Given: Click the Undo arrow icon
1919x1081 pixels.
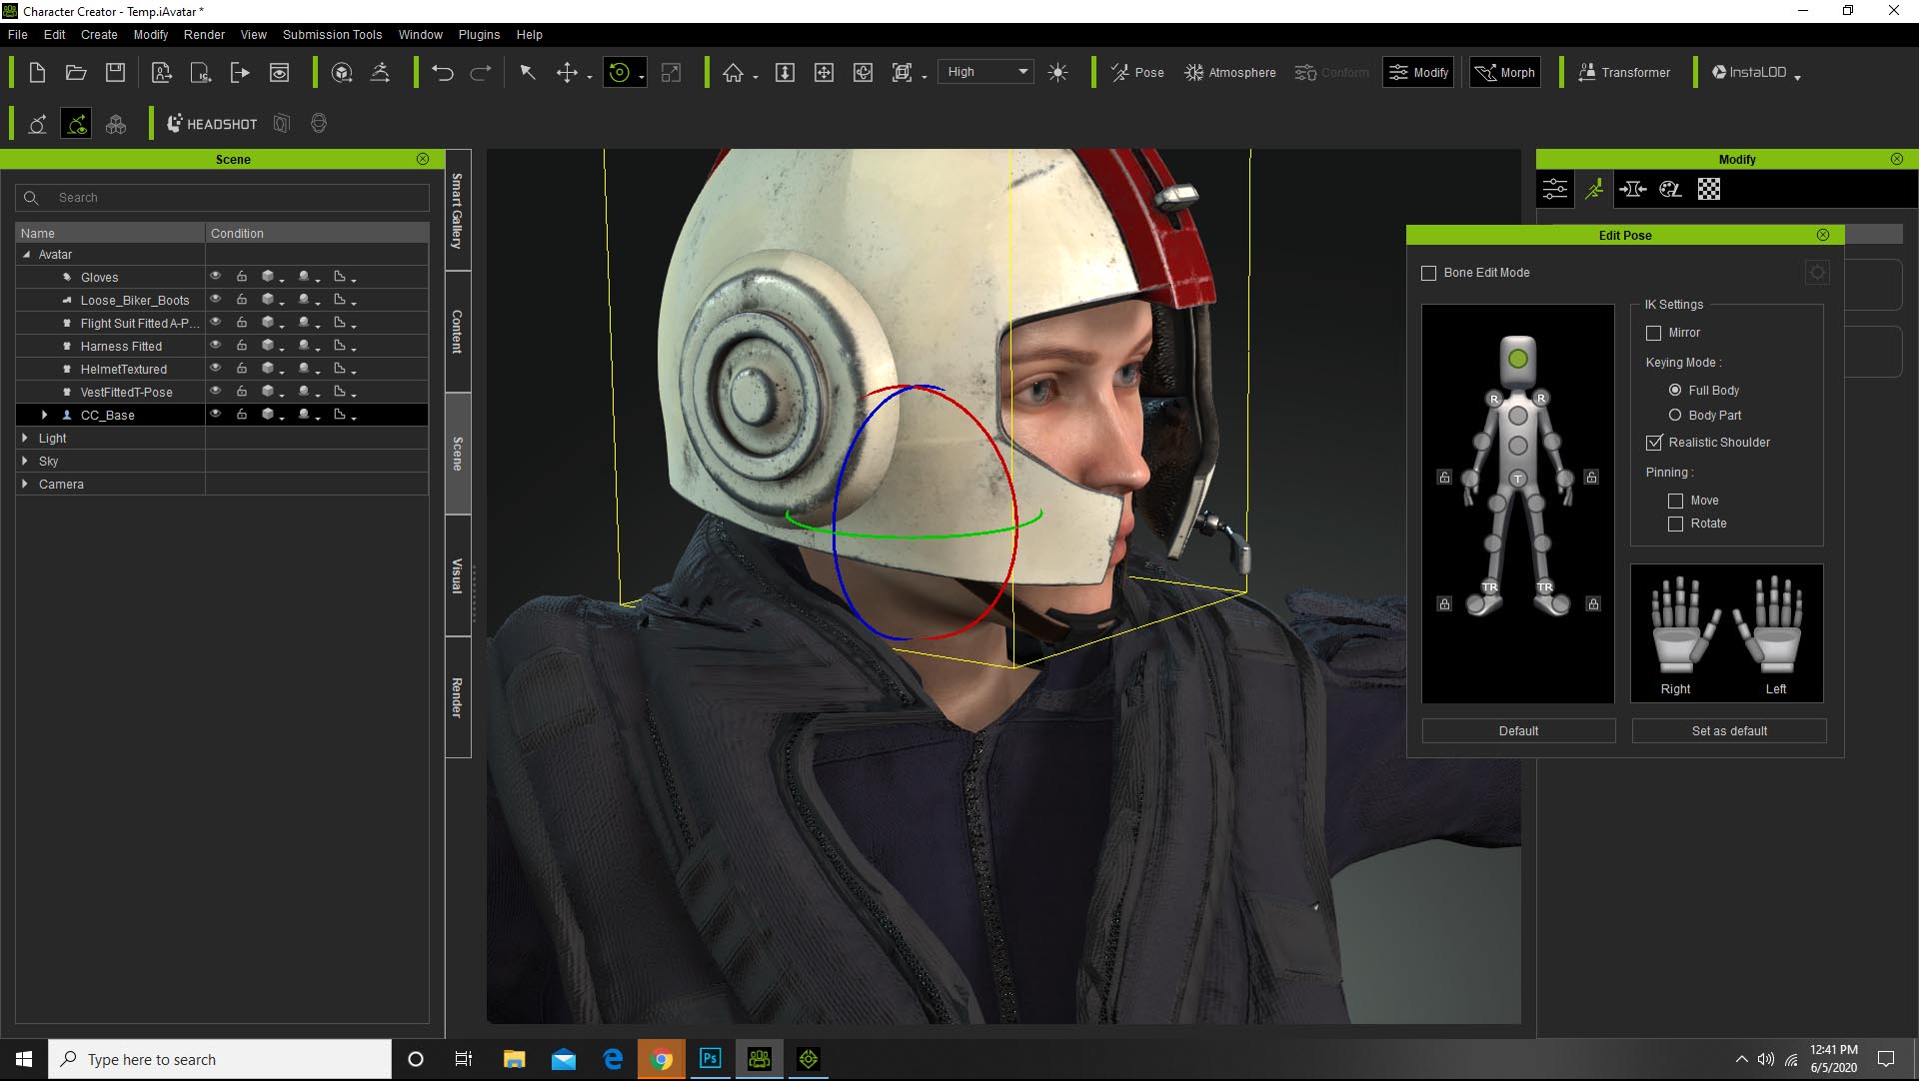Looking at the screenshot, I should 443,73.
